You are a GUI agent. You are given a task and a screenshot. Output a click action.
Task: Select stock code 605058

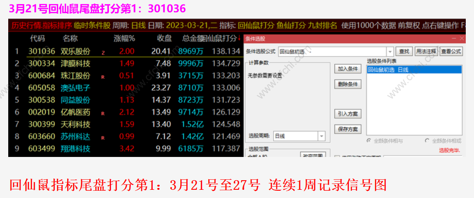click(42, 88)
